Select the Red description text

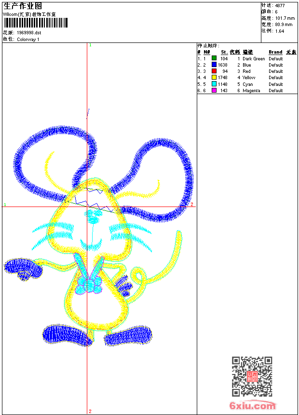tap(246, 71)
